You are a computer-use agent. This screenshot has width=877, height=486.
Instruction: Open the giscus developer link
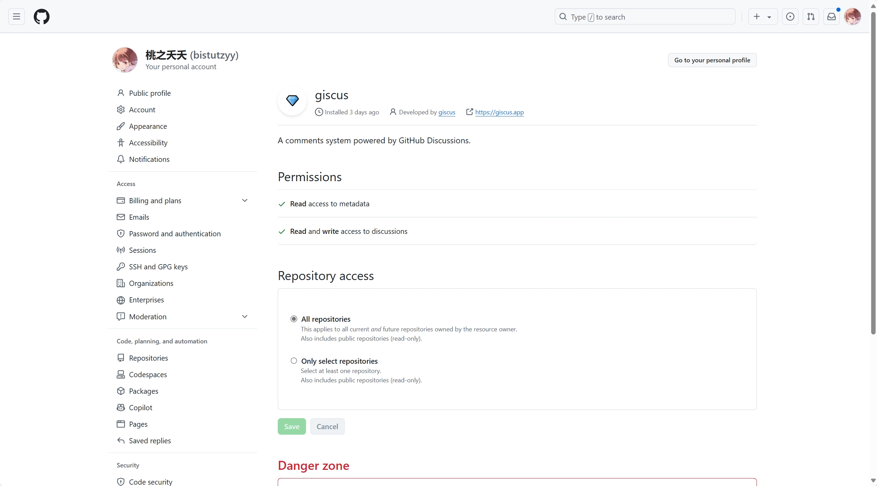(x=447, y=112)
